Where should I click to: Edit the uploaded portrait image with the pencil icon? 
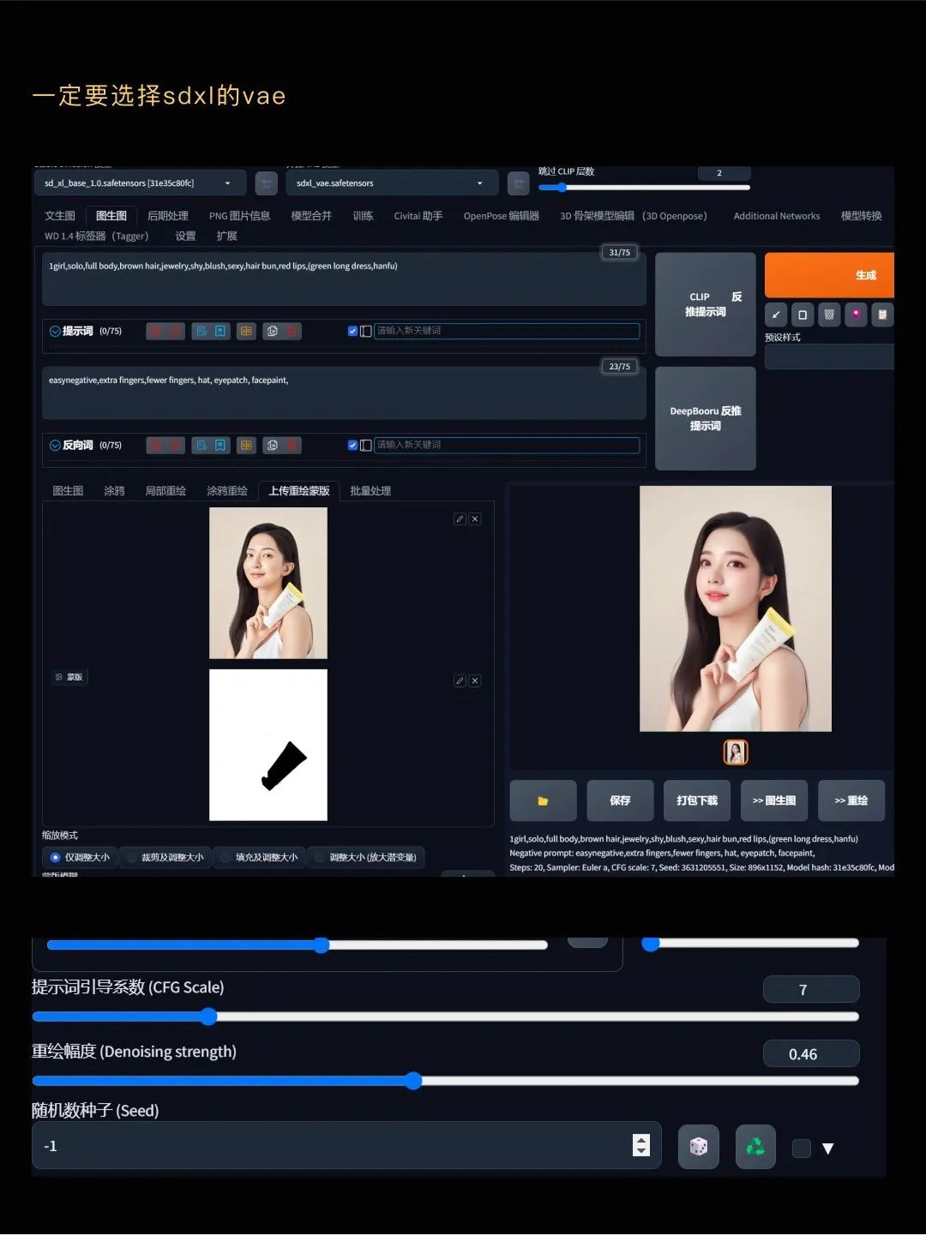[460, 519]
